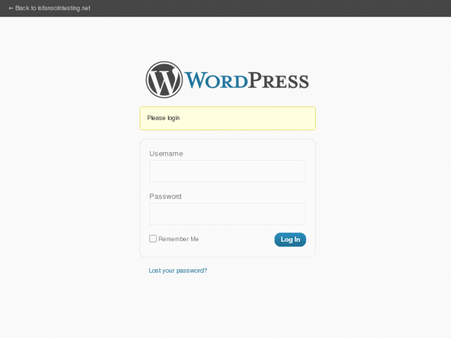Focus the Password input field
This screenshot has height=338, width=451.
click(x=227, y=214)
